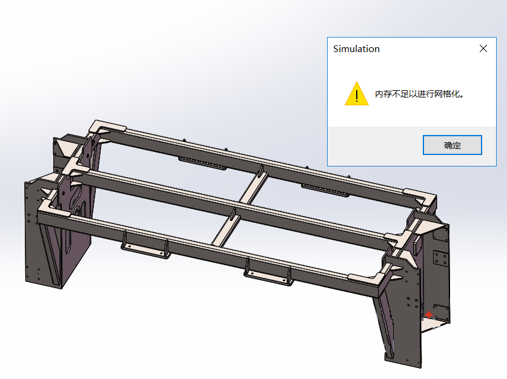Click the 确定 button in Simulation dialog
Viewport: 507px width, 379px height.
tap(452, 145)
